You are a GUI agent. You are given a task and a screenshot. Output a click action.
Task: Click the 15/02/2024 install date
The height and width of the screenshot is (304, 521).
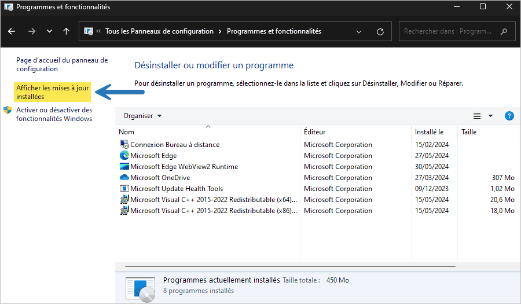(x=432, y=145)
